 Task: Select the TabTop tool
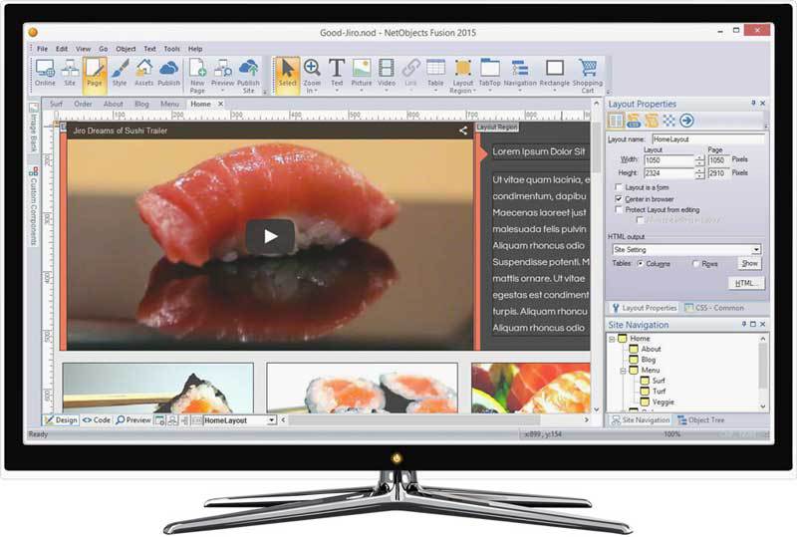tap(489, 76)
